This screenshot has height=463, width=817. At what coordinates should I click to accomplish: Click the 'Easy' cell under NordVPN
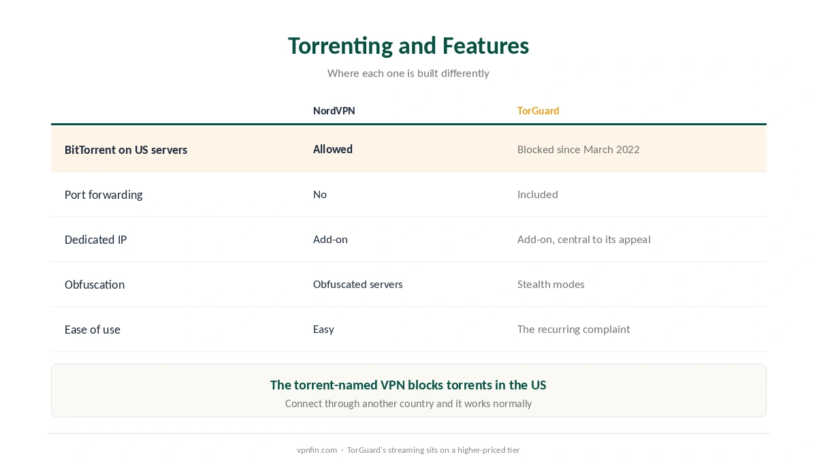click(323, 330)
